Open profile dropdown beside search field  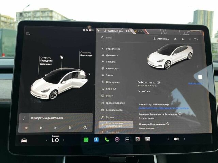tap(161, 39)
